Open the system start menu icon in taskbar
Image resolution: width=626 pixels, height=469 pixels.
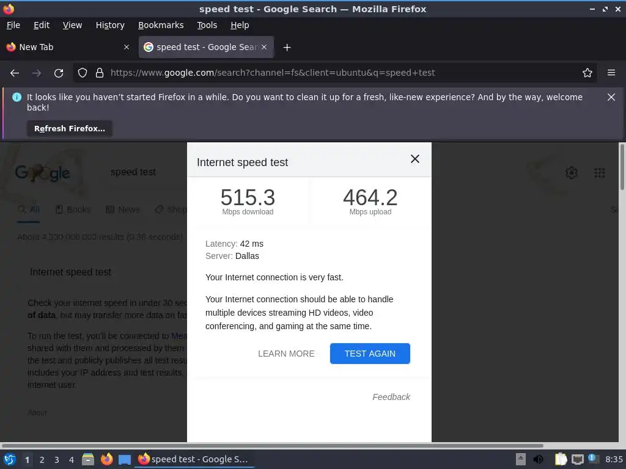pyautogui.click(x=9, y=460)
